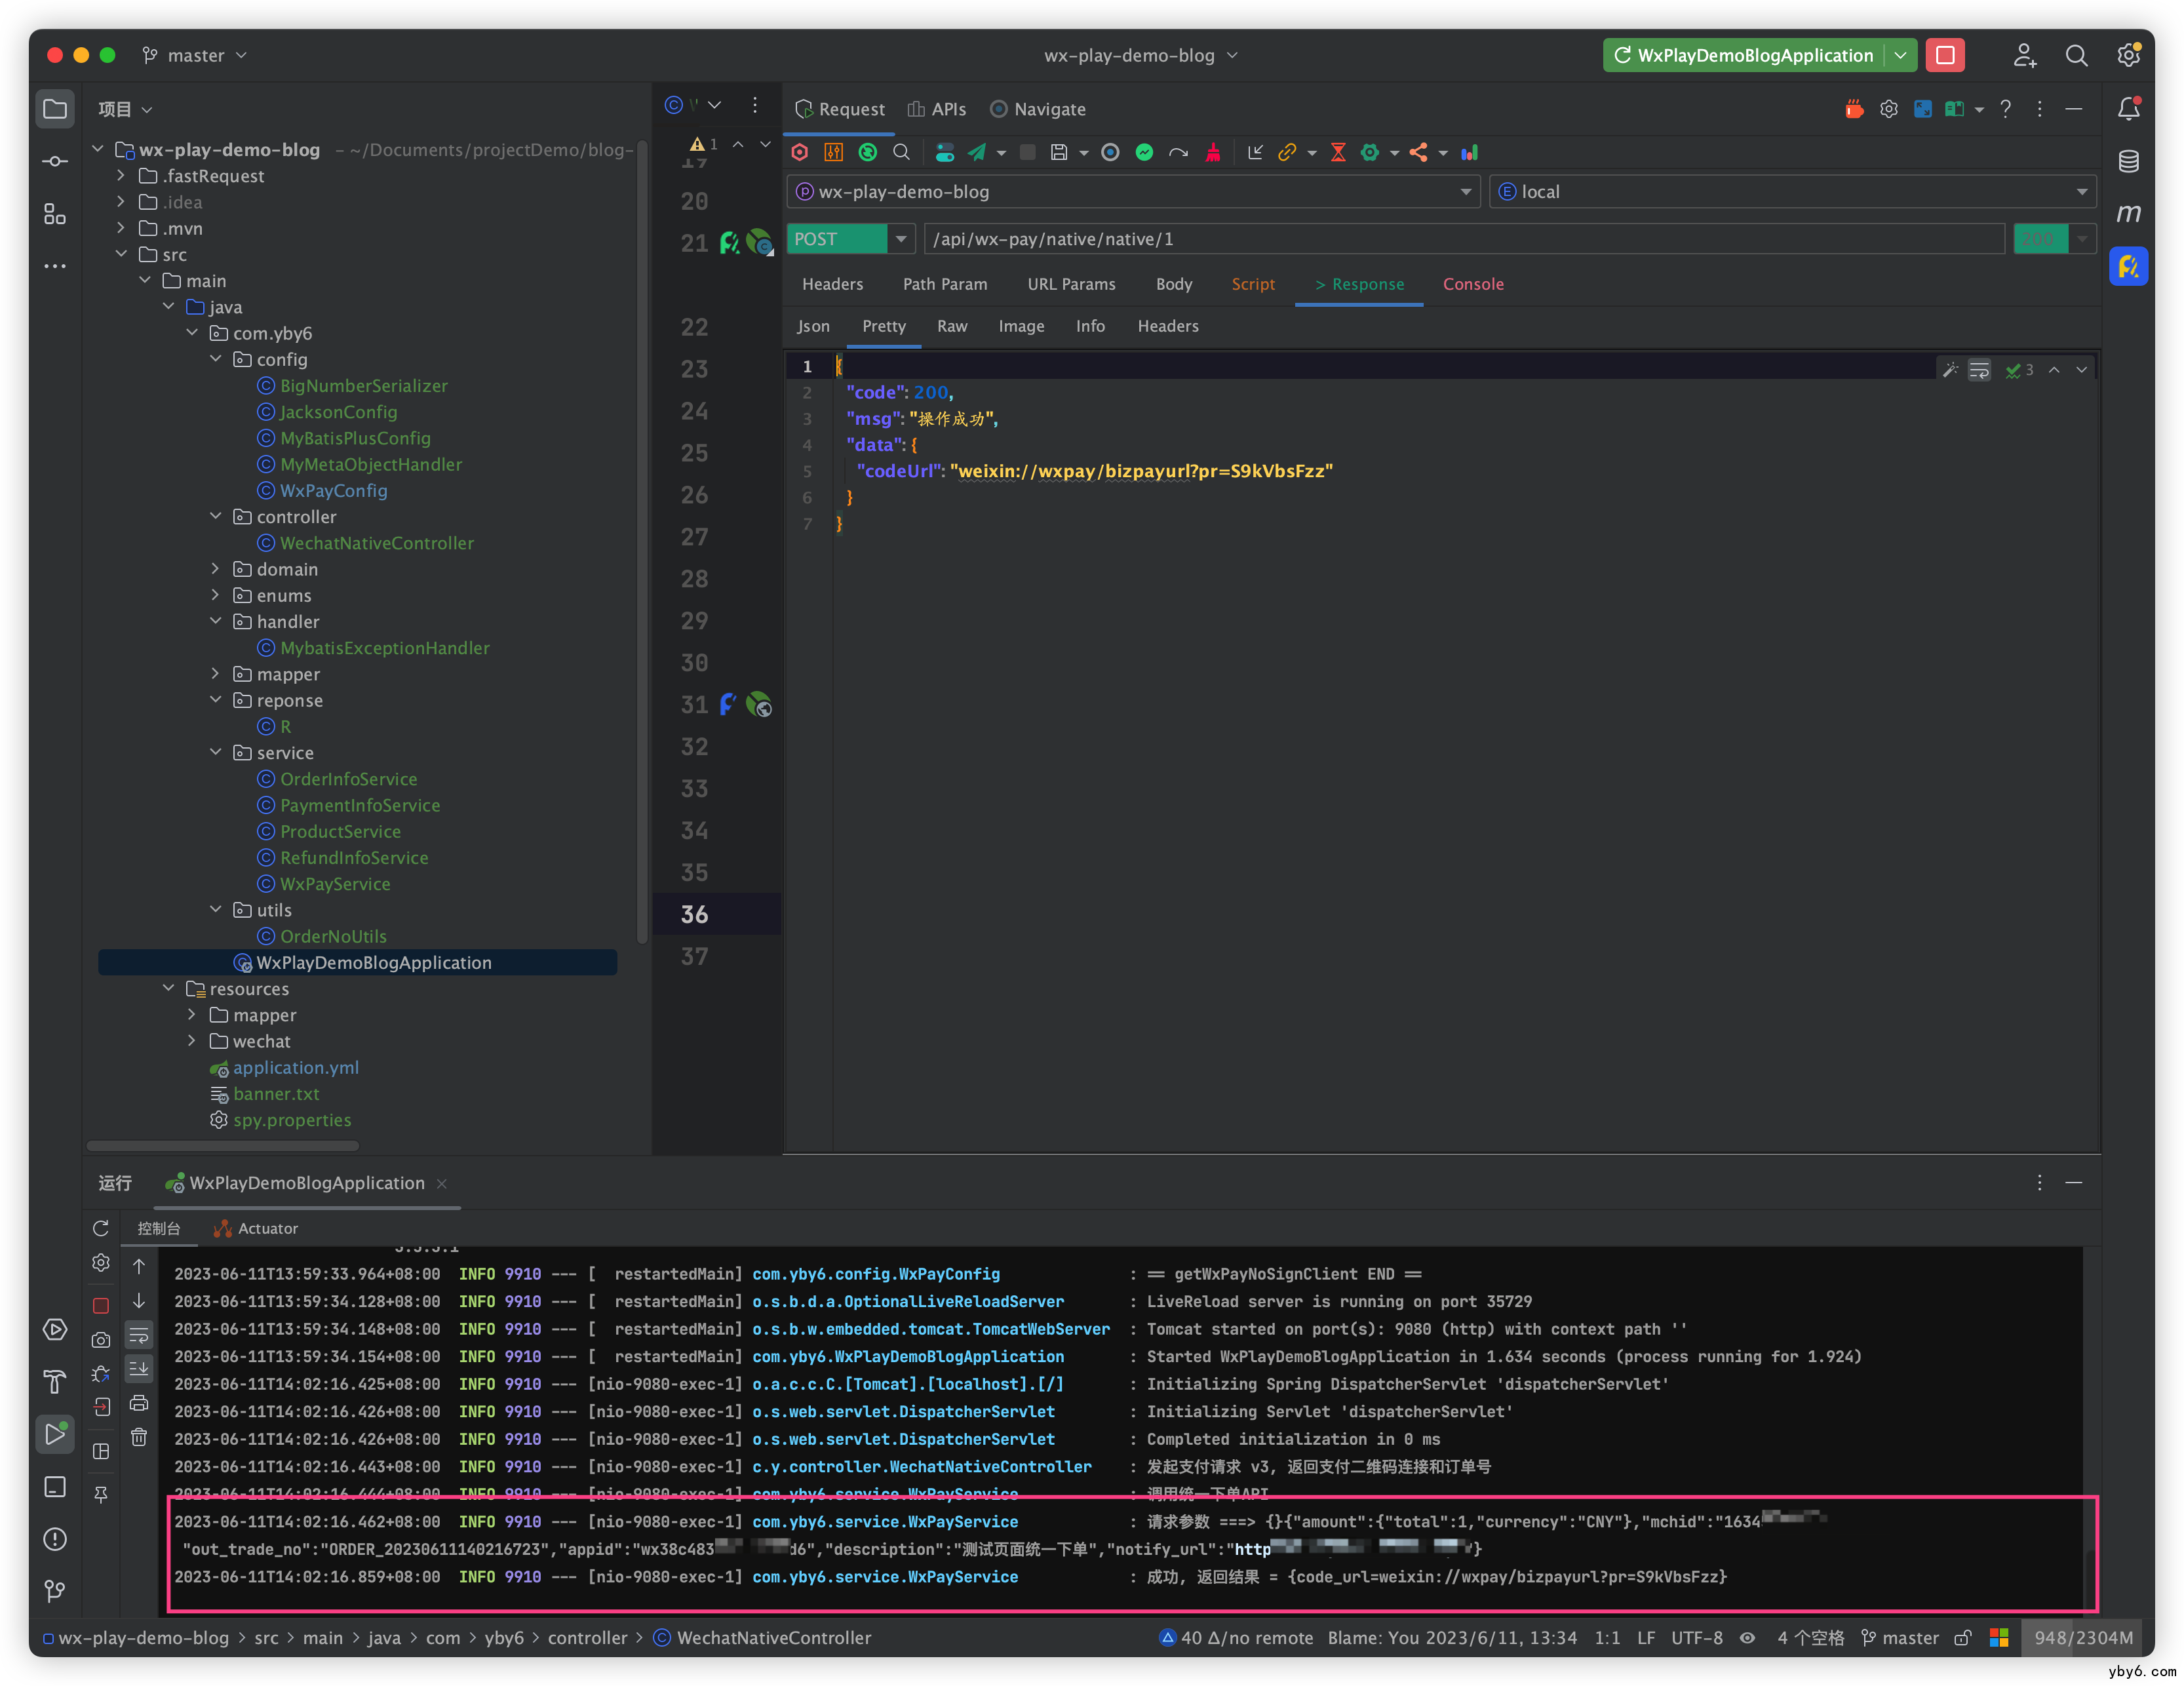
Task: Click the project tree horizontal scrollbar
Action: click(x=222, y=1146)
